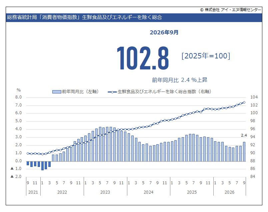Image resolution: width=268 pixels, height=212 pixels.
Task: Click the blue title banner 総務省統計局「消費者物価指数」
Action: [134, 17]
